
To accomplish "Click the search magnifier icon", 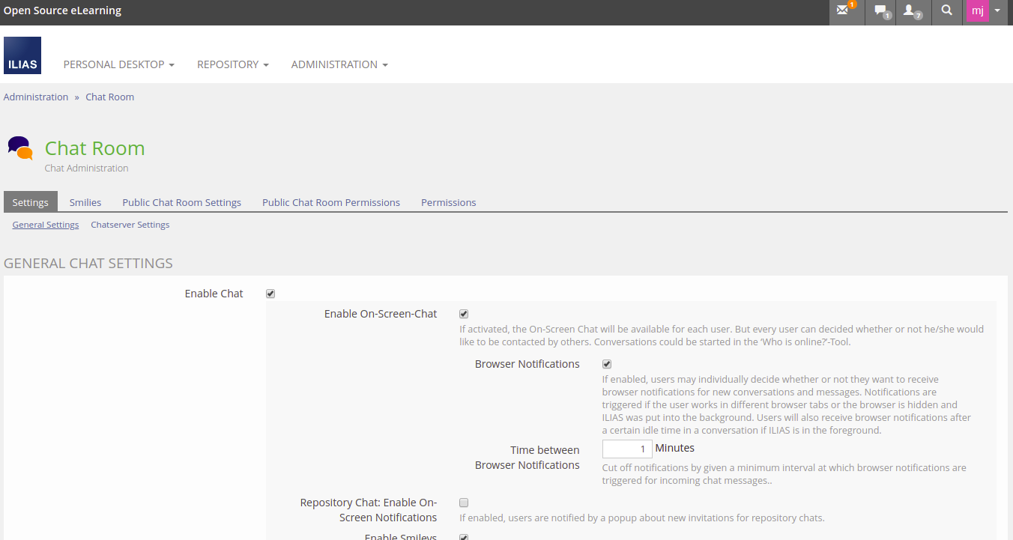I will (x=947, y=11).
